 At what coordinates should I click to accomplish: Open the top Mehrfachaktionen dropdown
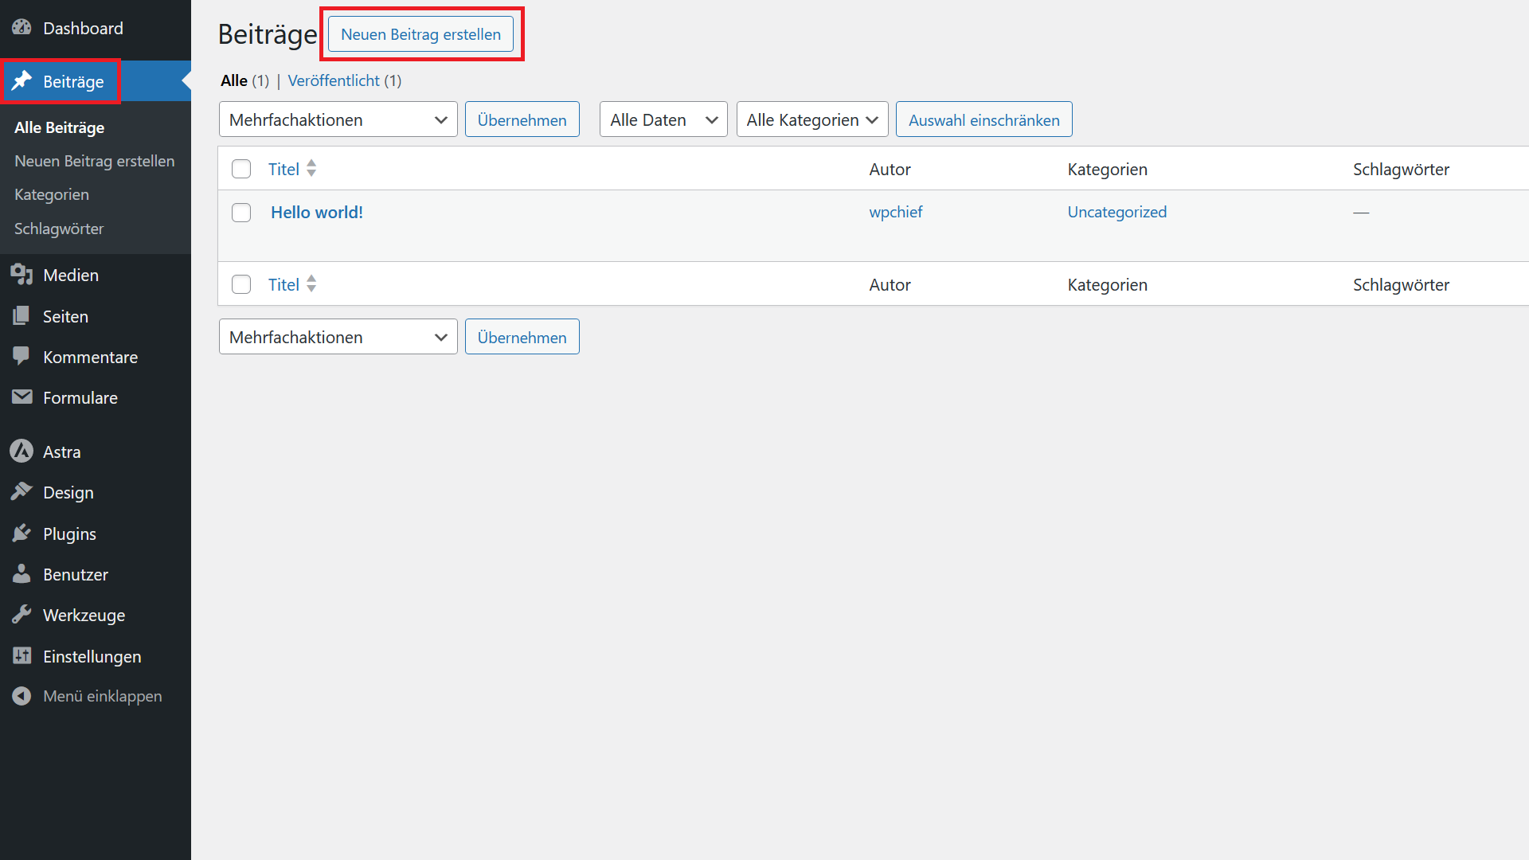[x=338, y=119]
